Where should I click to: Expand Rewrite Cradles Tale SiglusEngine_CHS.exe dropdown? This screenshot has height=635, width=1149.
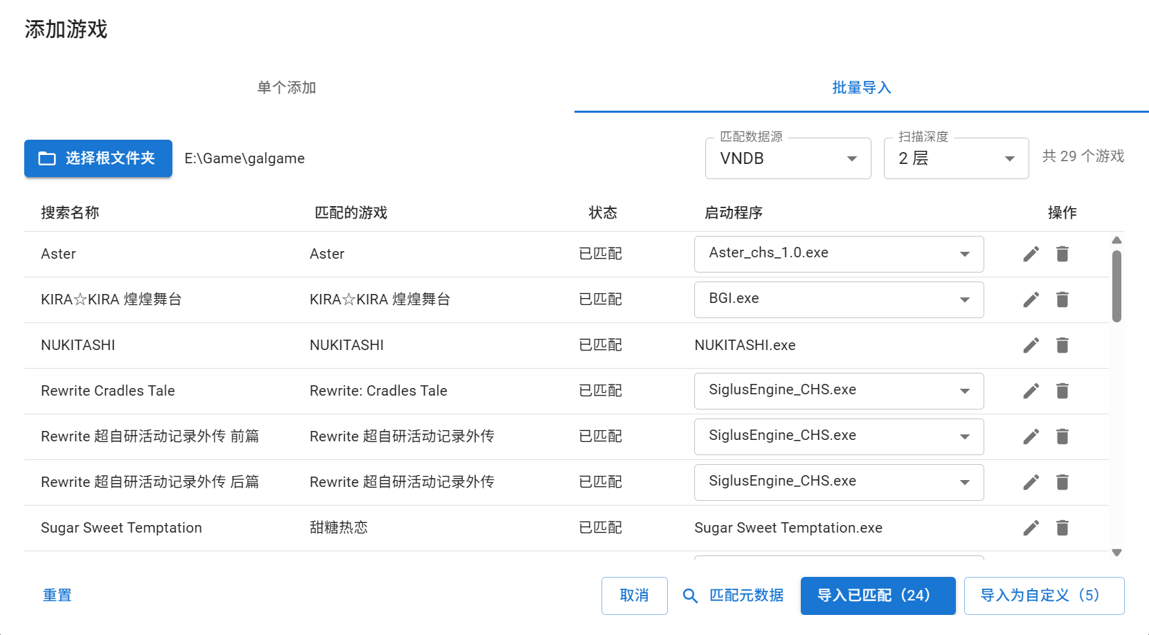839,391
